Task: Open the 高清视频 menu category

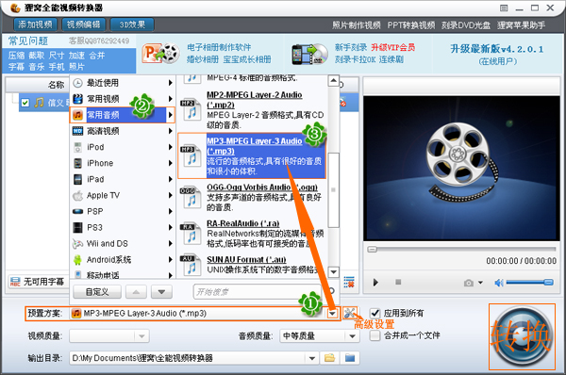Action: tap(123, 131)
